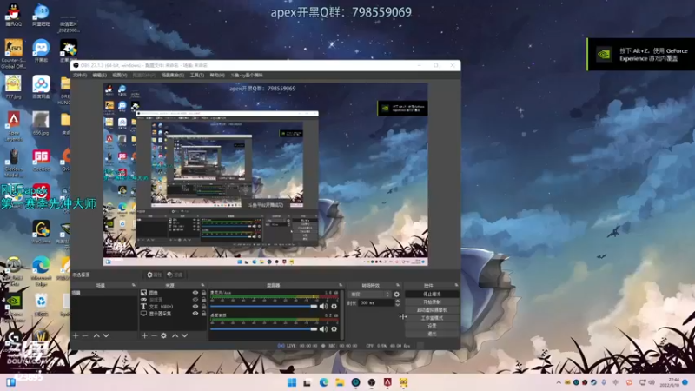The height and width of the screenshot is (391, 695).
Task: Click the Stop Streaming button
Action: tap(432, 294)
